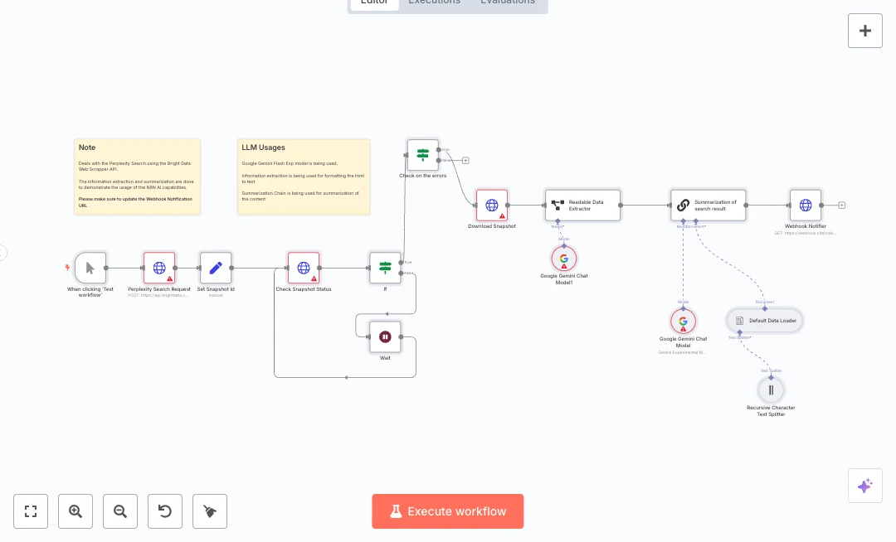Switch to the Evaluations tab

tap(507, 2)
